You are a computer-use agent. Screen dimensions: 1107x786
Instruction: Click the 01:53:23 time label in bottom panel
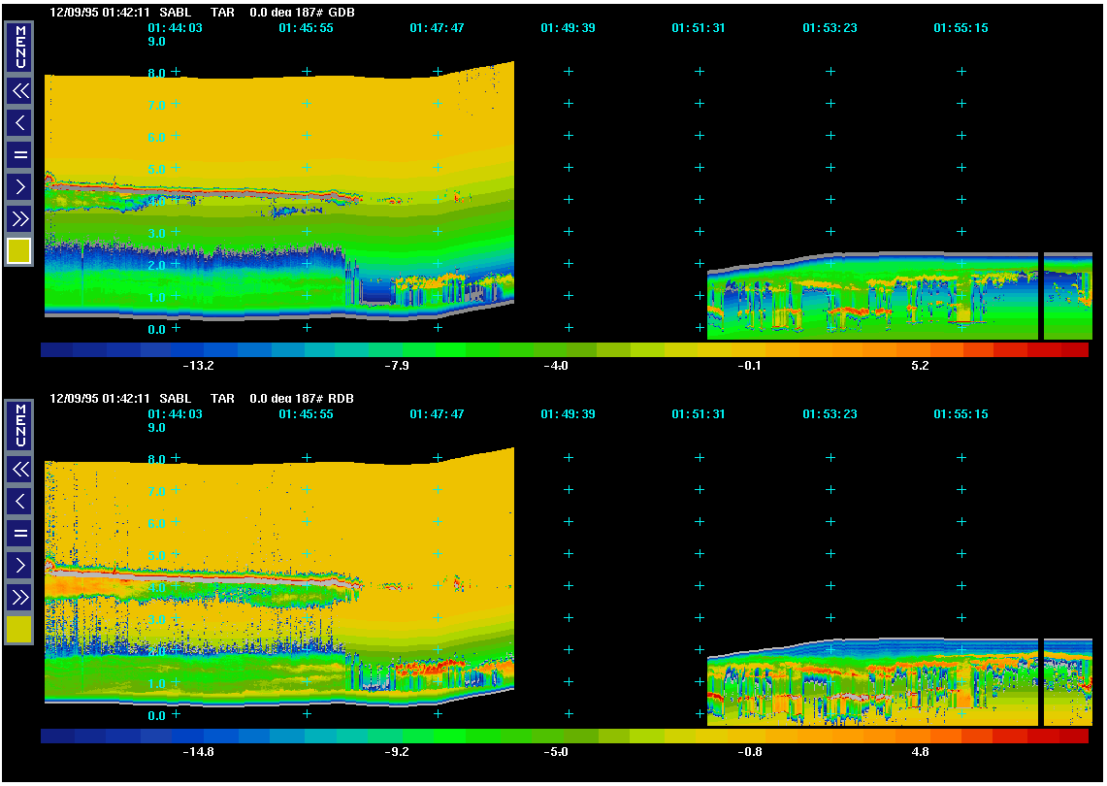click(x=830, y=414)
